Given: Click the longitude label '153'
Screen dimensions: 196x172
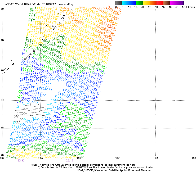Looking at the screenshot, I should click(x=41, y=158).
